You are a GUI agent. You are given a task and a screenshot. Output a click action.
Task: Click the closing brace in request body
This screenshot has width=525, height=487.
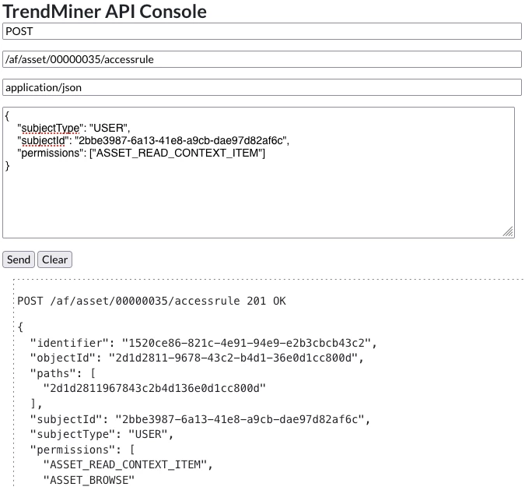(x=7, y=166)
